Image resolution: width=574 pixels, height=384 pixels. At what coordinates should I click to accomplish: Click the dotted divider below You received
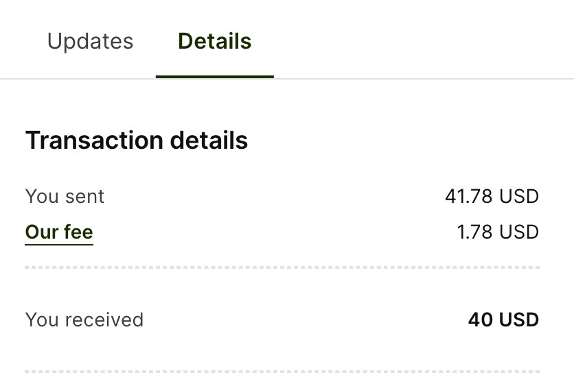pyautogui.click(x=282, y=372)
